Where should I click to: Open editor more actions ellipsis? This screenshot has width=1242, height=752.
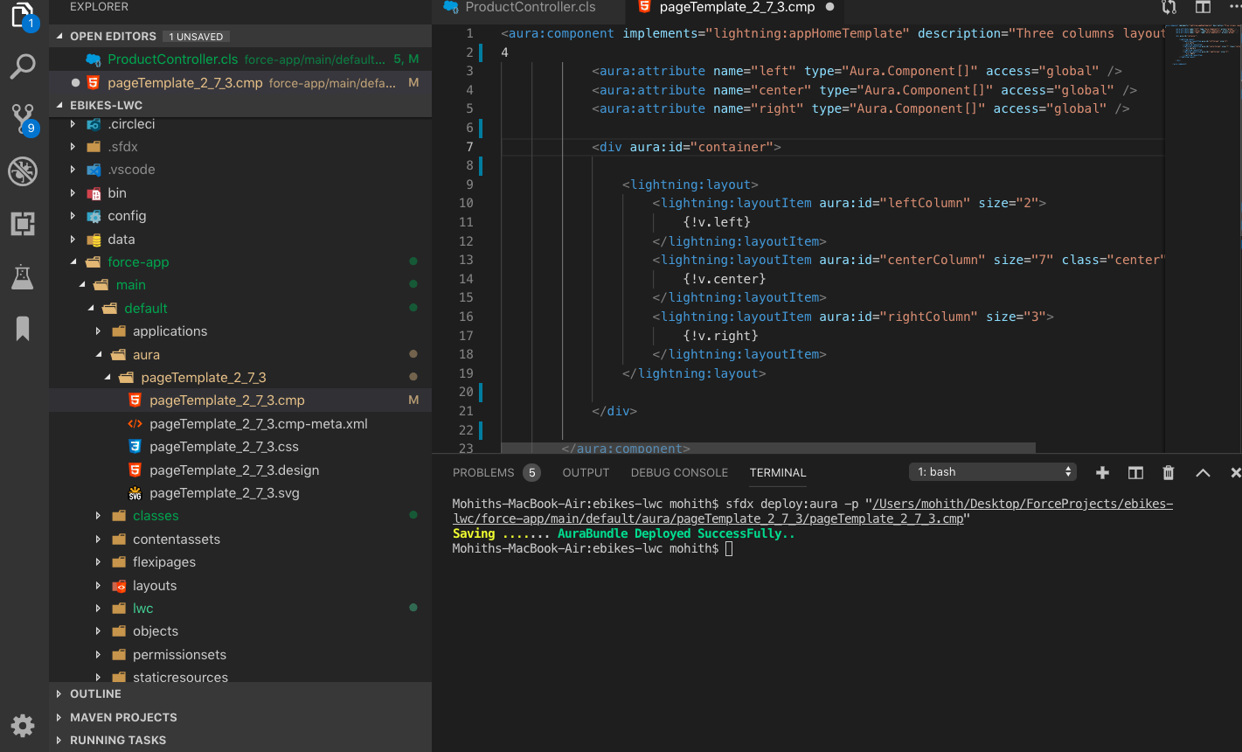1234,7
